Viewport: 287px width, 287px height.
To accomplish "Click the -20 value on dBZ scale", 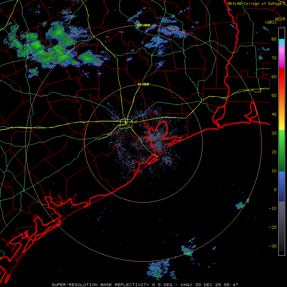I will [273, 227].
